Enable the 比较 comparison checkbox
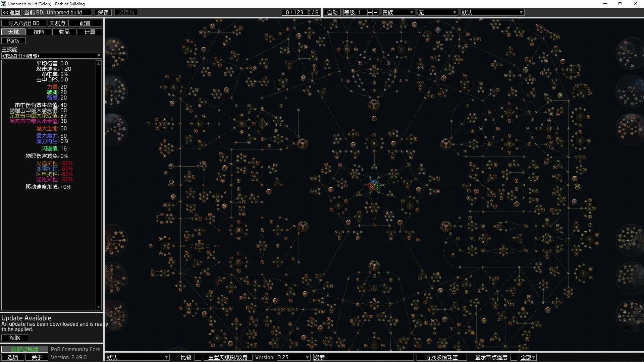Screen dimensions: 644x362 click(198, 357)
